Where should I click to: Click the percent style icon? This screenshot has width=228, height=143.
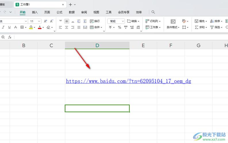click(119, 27)
